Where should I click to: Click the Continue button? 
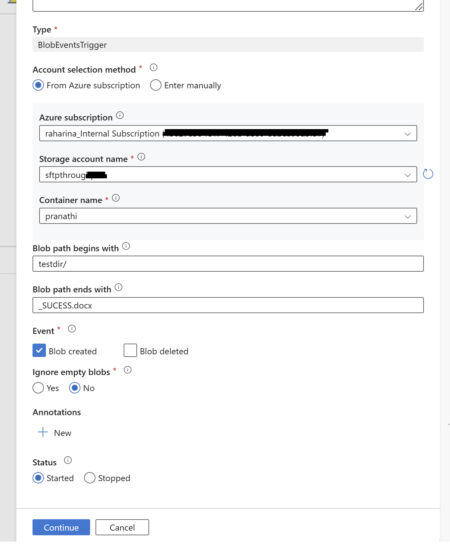[x=61, y=527]
